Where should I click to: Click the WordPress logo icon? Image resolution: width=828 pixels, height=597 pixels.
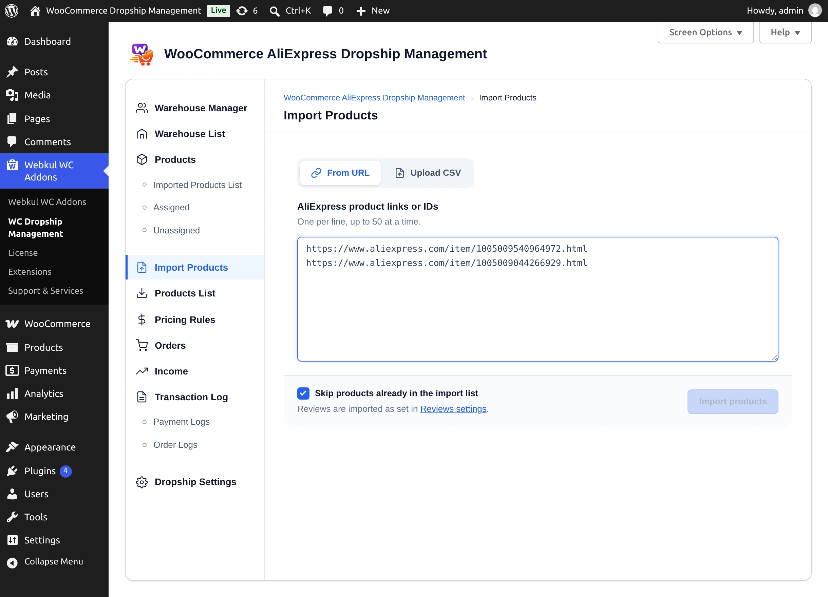12,11
